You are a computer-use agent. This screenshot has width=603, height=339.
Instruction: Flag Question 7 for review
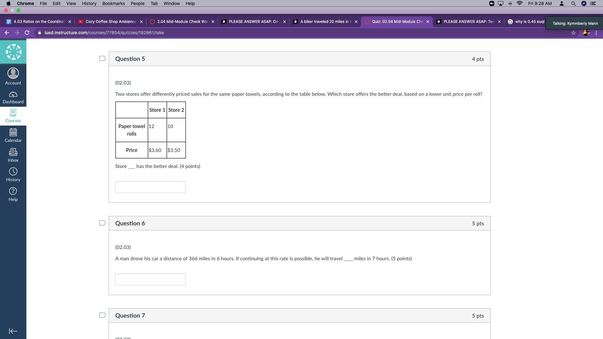pos(102,315)
